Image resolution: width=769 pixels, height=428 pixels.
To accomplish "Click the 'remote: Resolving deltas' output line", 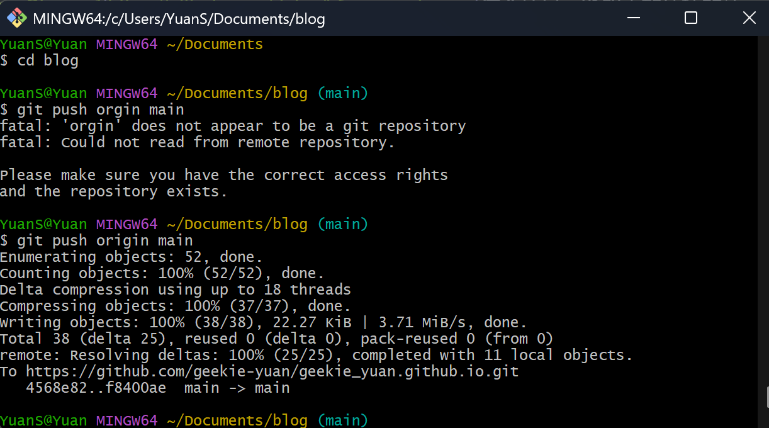I will tap(315, 355).
